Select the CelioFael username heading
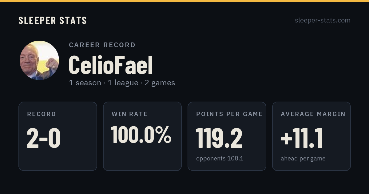 pos(111,65)
